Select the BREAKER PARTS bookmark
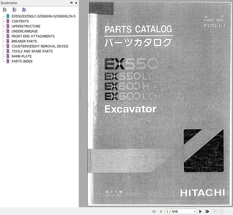The height and width of the screenshot is (215, 233). click(24, 41)
